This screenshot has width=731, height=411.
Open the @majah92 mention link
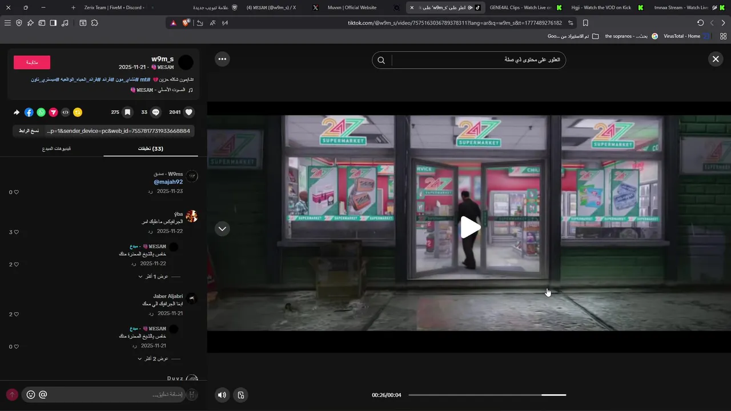168,182
